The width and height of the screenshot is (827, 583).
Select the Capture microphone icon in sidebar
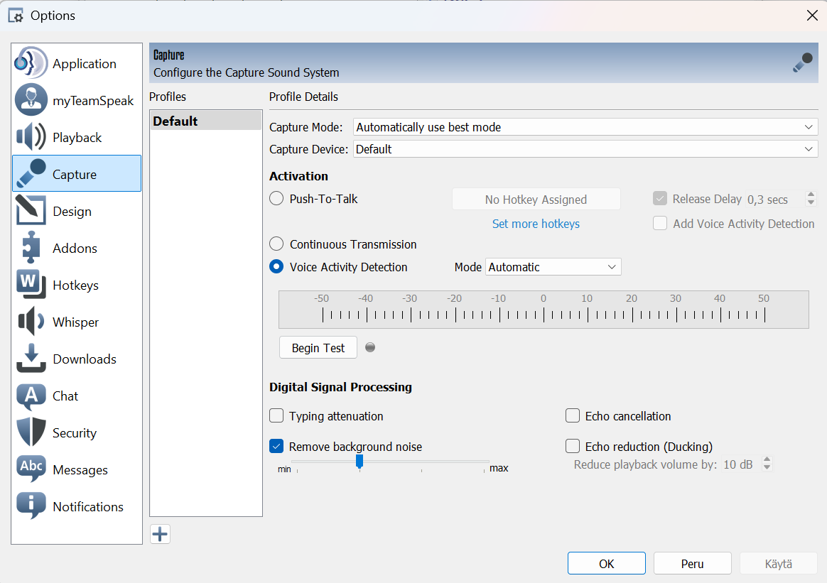click(31, 173)
